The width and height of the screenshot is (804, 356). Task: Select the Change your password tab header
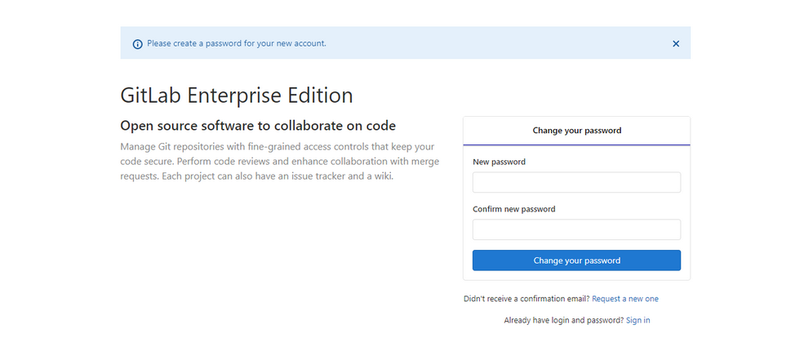pyautogui.click(x=576, y=130)
